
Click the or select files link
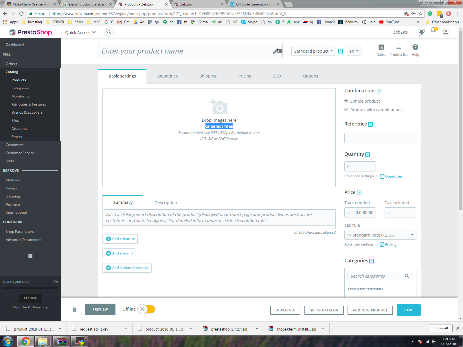click(219, 126)
